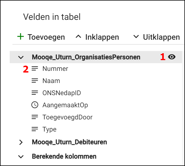This screenshot has height=166, width=185.
Task: Click the text-field icon beside Naam
Action: (35, 81)
